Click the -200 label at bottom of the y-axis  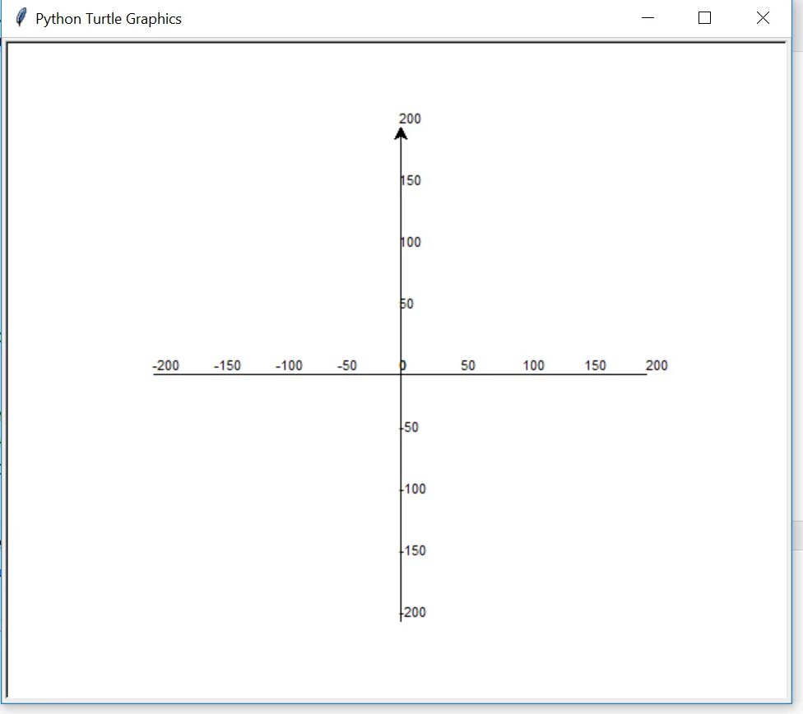click(413, 613)
